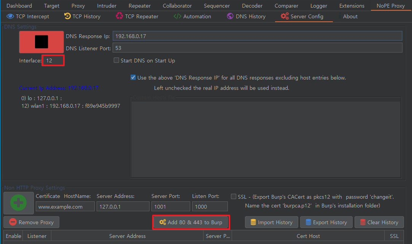Edit the DNS Listener Port field

point(257,48)
